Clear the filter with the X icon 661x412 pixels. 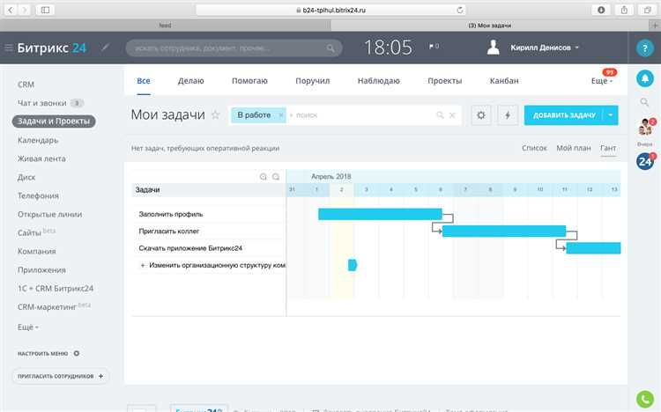pos(452,115)
